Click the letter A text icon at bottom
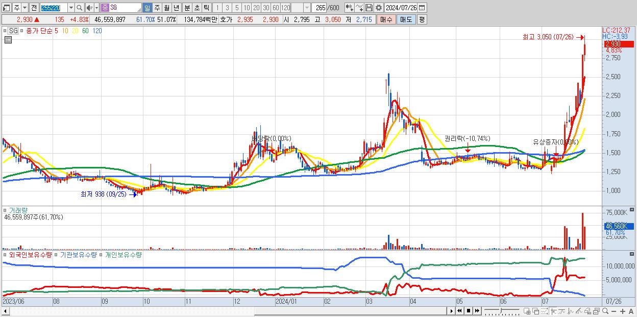The image size is (637, 317). tap(631, 311)
